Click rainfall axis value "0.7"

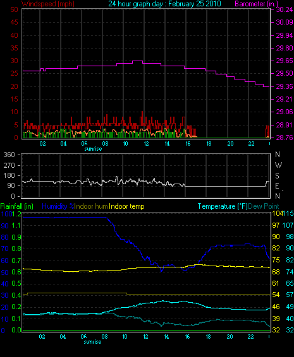coord(16,260)
